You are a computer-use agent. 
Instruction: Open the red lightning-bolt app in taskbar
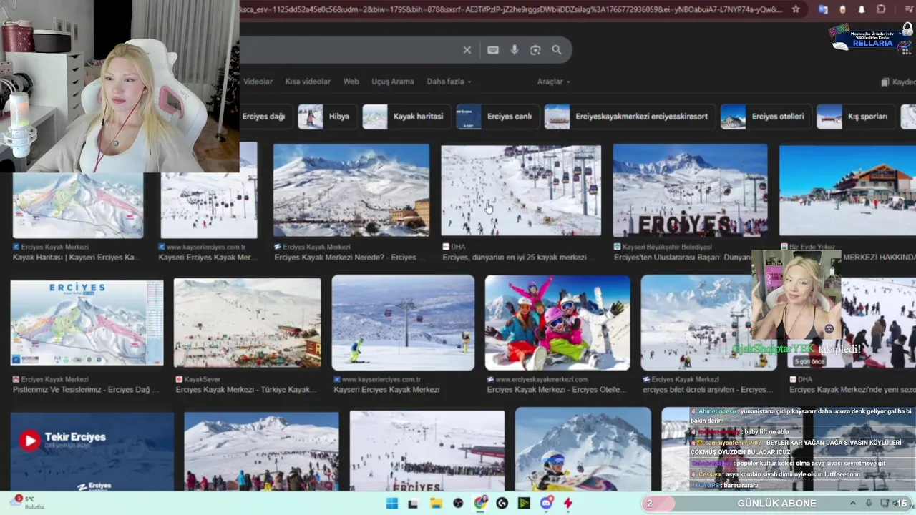tap(568, 504)
